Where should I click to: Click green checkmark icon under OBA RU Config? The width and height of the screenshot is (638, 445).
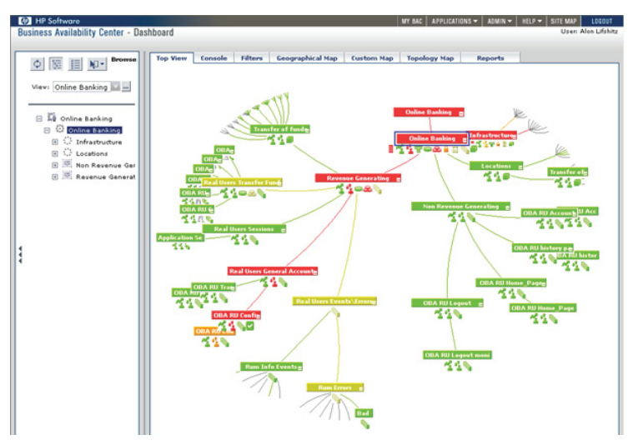click(x=250, y=326)
